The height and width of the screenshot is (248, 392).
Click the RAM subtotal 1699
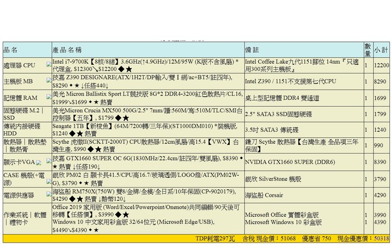coord(380,98)
